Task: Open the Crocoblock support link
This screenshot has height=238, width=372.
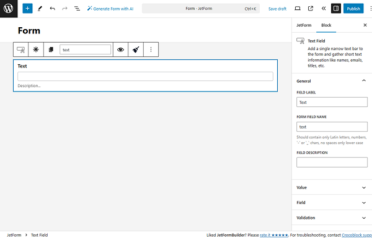Action: [x=357, y=235]
